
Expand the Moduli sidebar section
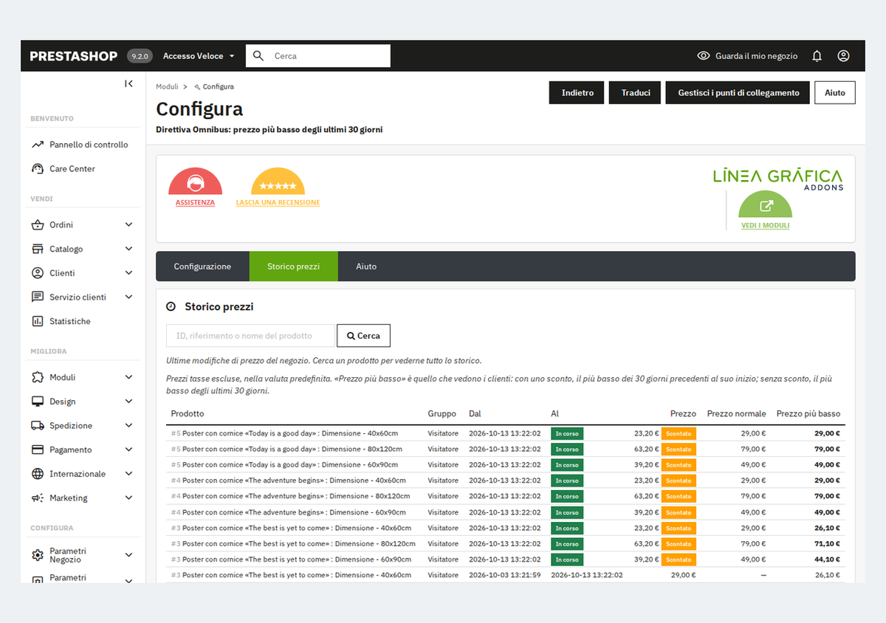click(x=81, y=377)
